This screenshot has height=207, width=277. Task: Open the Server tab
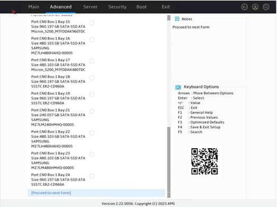click(x=90, y=7)
